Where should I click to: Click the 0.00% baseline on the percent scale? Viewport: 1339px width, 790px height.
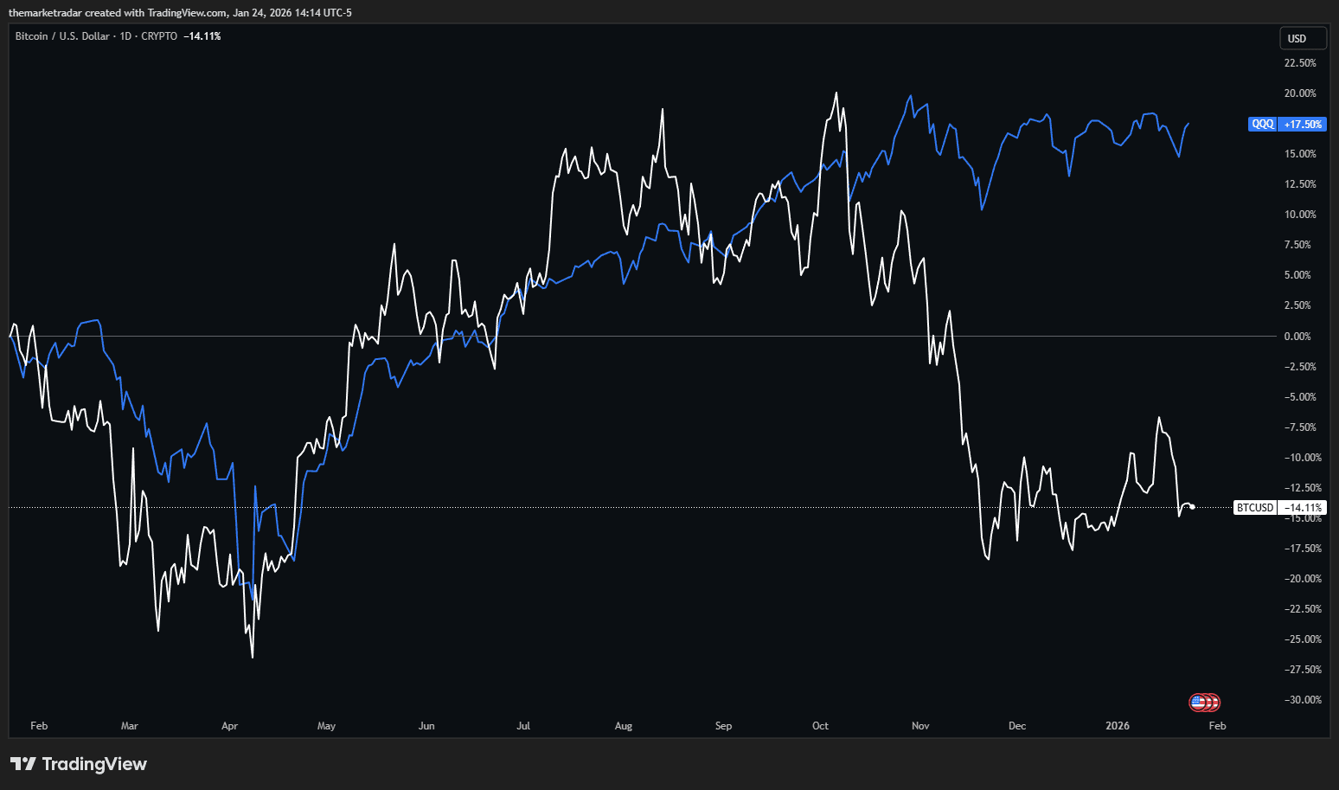[1297, 336]
